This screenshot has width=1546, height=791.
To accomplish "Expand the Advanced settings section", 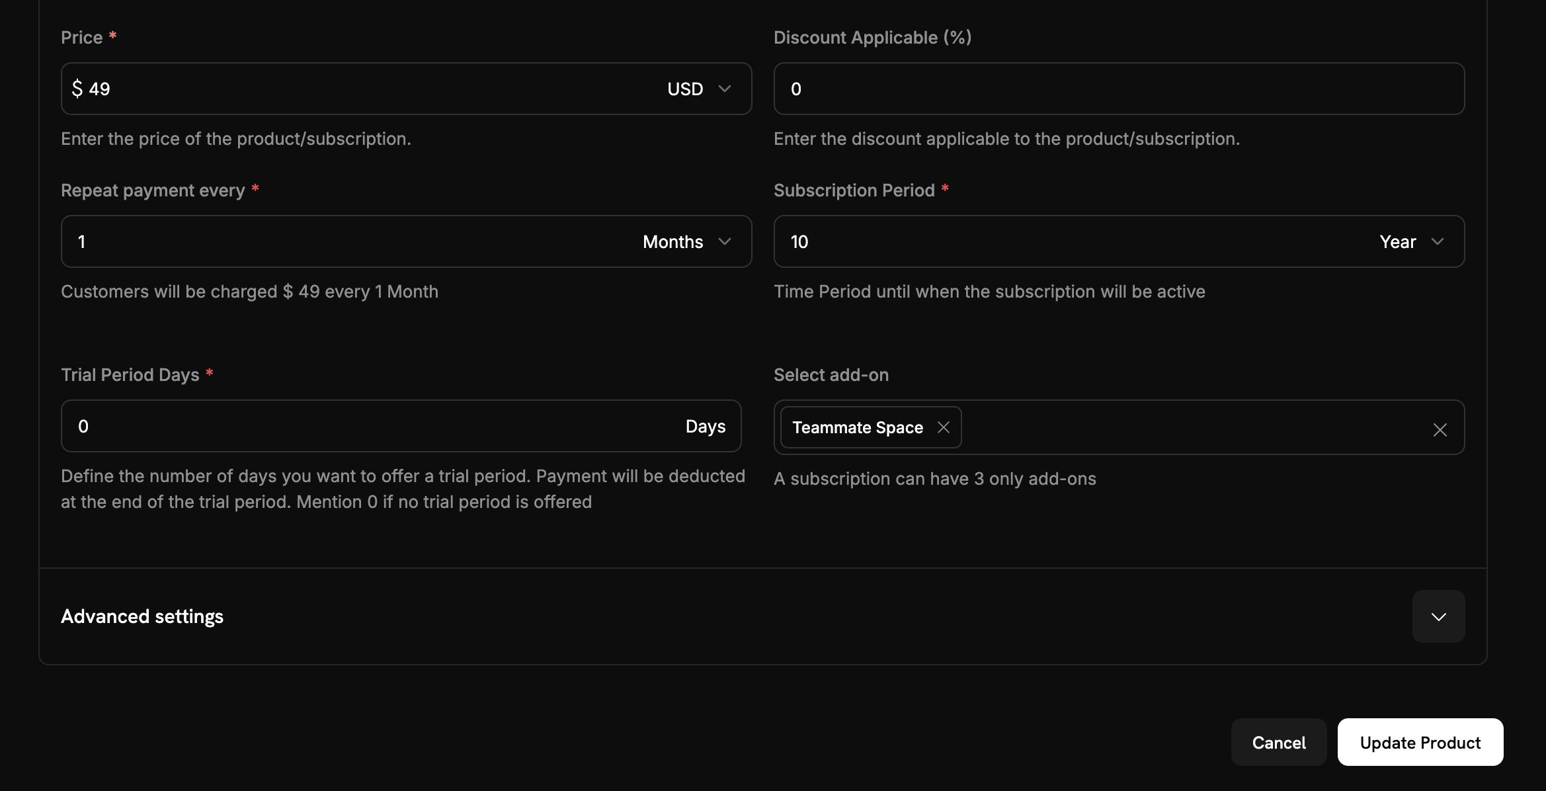I will (x=1438, y=616).
